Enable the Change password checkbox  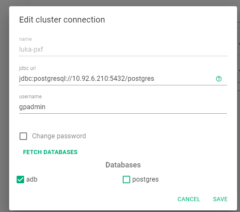pos(23,136)
